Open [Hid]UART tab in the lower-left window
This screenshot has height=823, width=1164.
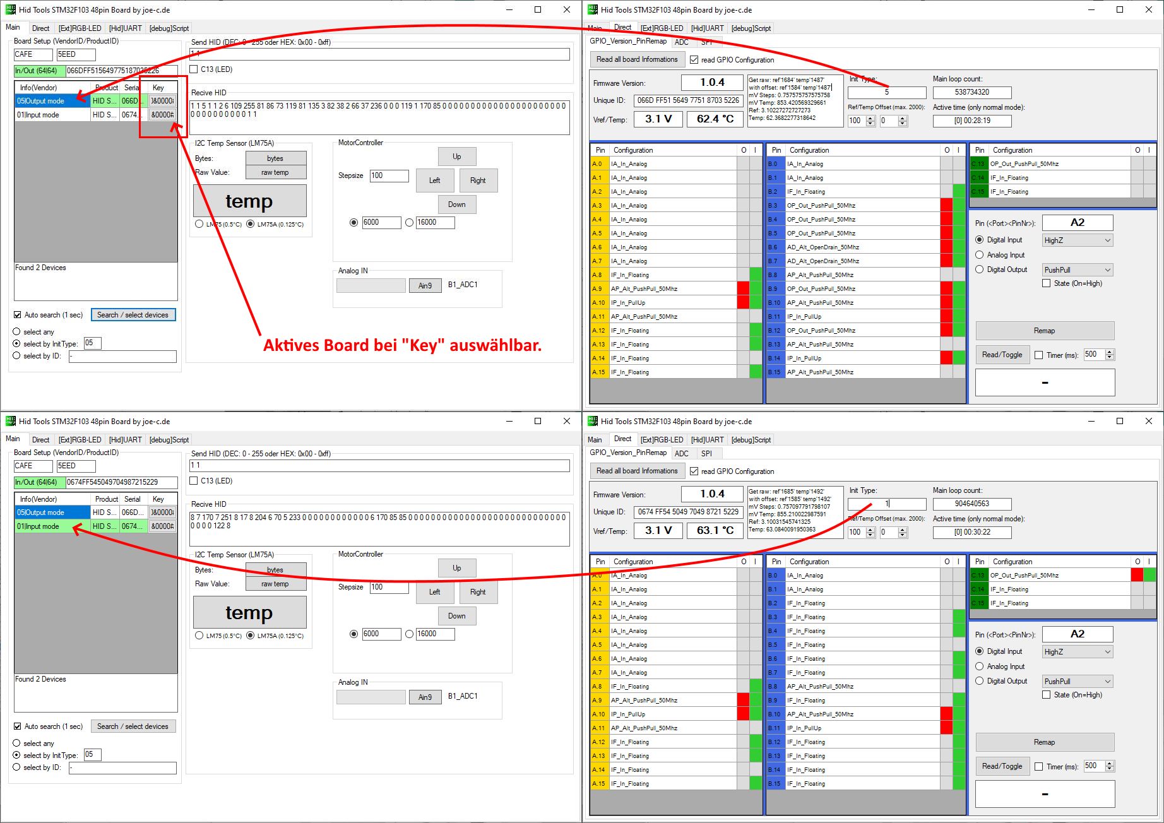click(125, 440)
